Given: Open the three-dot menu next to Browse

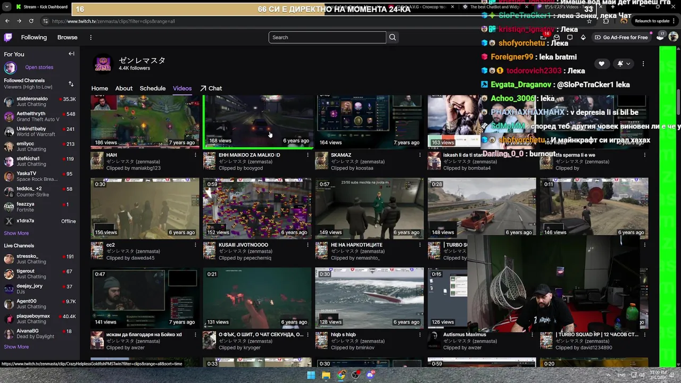Looking at the screenshot, I should click(x=90, y=37).
